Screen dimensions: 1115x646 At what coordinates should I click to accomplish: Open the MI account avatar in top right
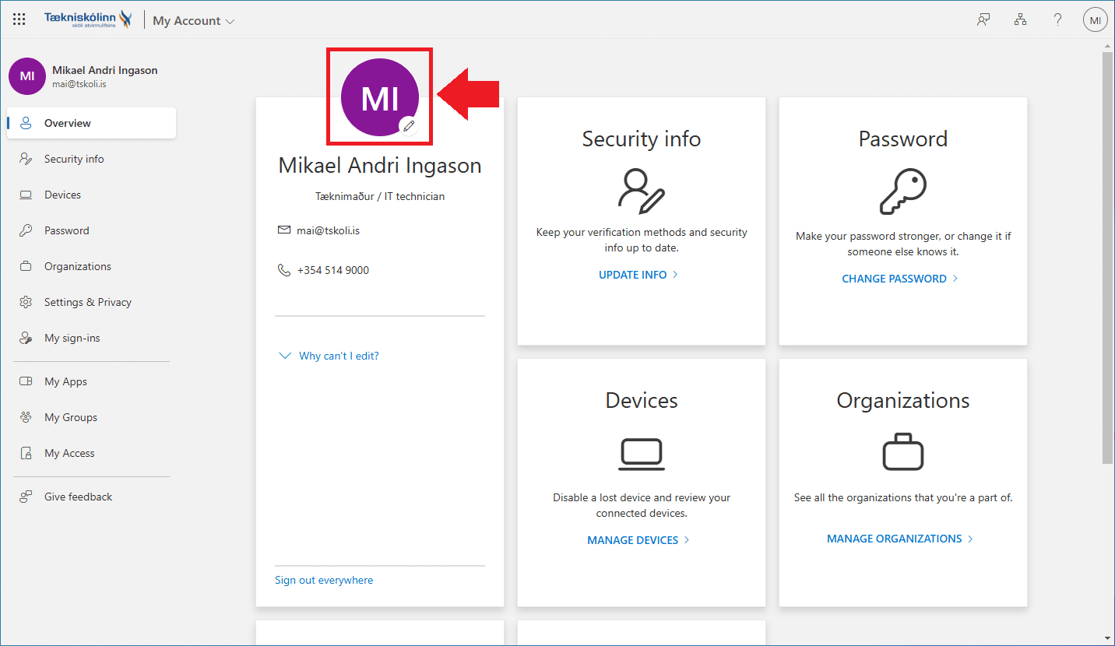coord(1095,20)
